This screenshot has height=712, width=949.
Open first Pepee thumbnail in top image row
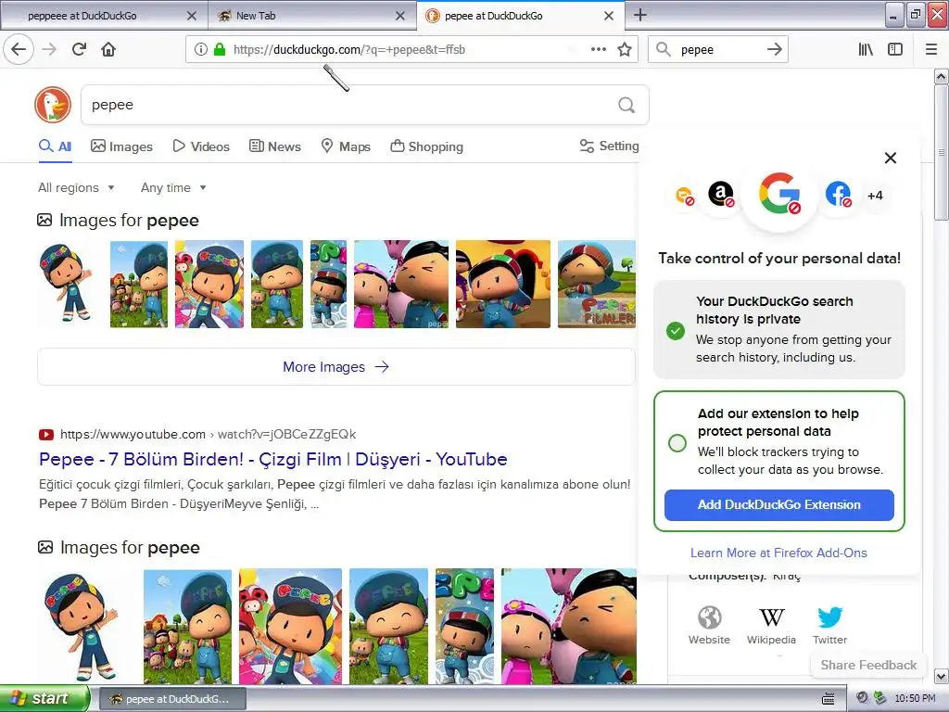point(67,284)
